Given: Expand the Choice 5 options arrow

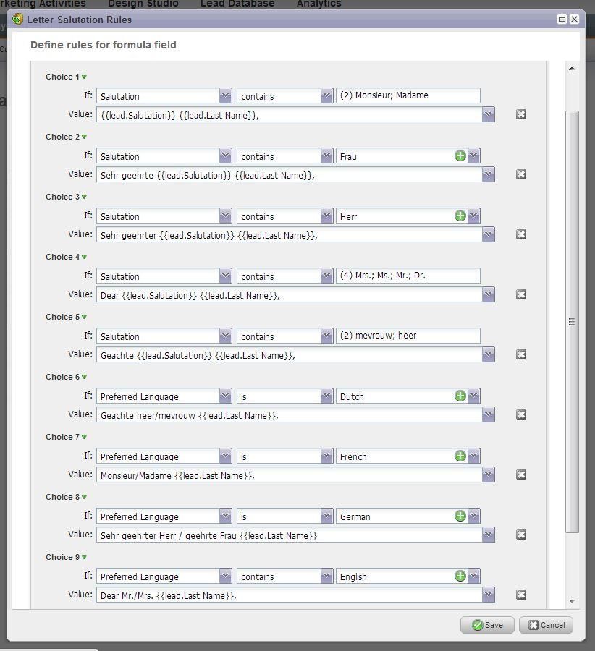Looking at the screenshot, I should click(85, 317).
